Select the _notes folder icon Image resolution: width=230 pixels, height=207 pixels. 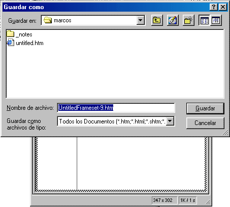[11, 34]
